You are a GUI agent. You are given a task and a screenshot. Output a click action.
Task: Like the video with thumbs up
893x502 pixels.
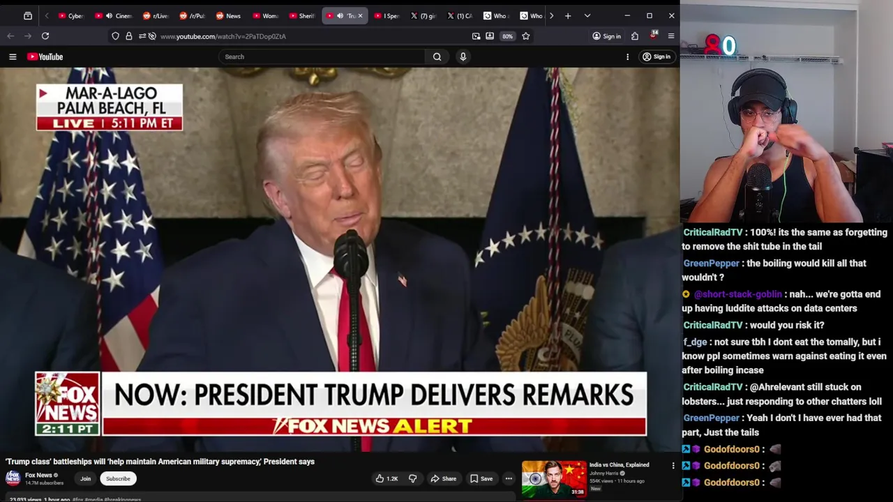[x=387, y=478]
